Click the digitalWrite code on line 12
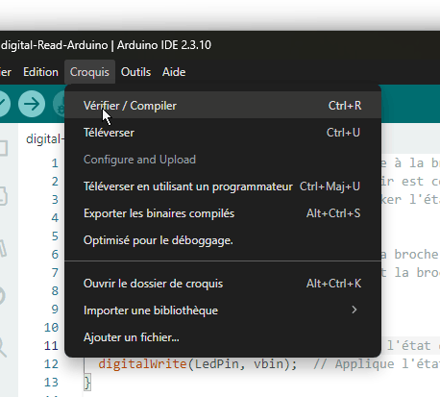The image size is (440, 397). (142, 364)
